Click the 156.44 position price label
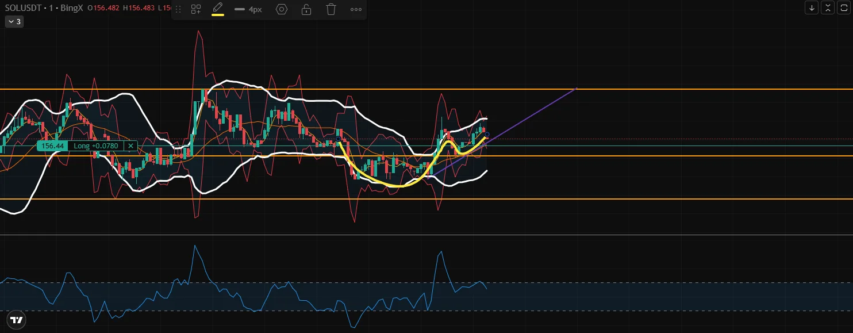Image resolution: width=853 pixels, height=333 pixels. [52, 146]
